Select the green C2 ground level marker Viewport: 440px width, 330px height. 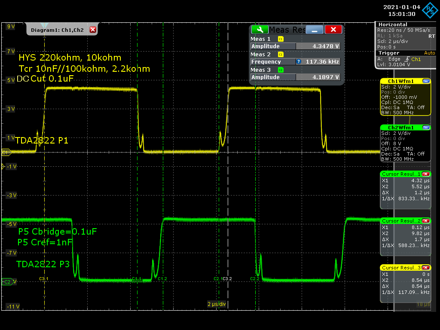click(x=6, y=282)
